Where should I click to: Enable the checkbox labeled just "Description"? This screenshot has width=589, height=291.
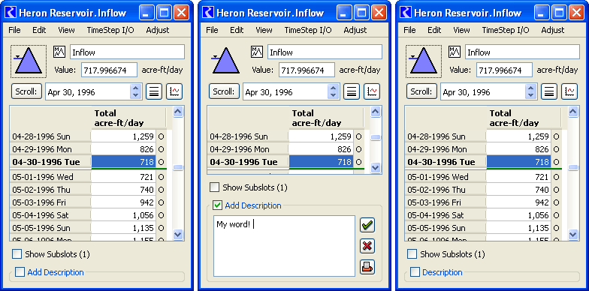point(415,271)
